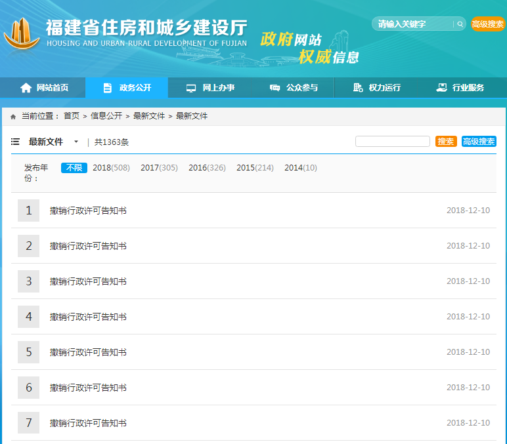Open item 1 撤销行政许可告知书
507x444 pixels.
pos(88,211)
